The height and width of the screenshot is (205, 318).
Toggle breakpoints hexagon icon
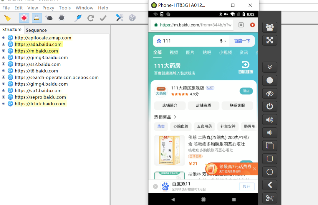tap(62, 18)
